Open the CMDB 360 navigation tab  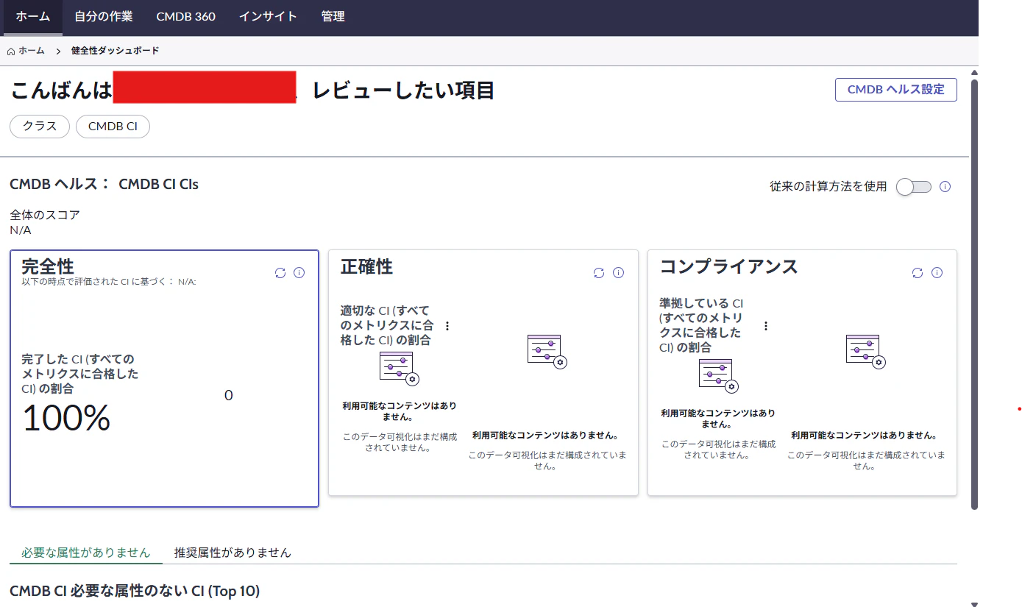coord(186,16)
